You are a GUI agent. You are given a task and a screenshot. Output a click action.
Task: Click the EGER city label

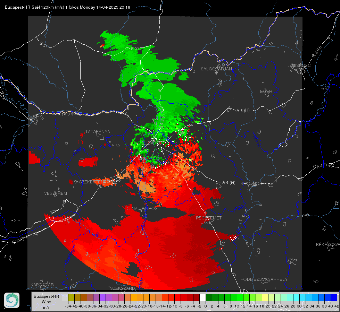pos(266,92)
